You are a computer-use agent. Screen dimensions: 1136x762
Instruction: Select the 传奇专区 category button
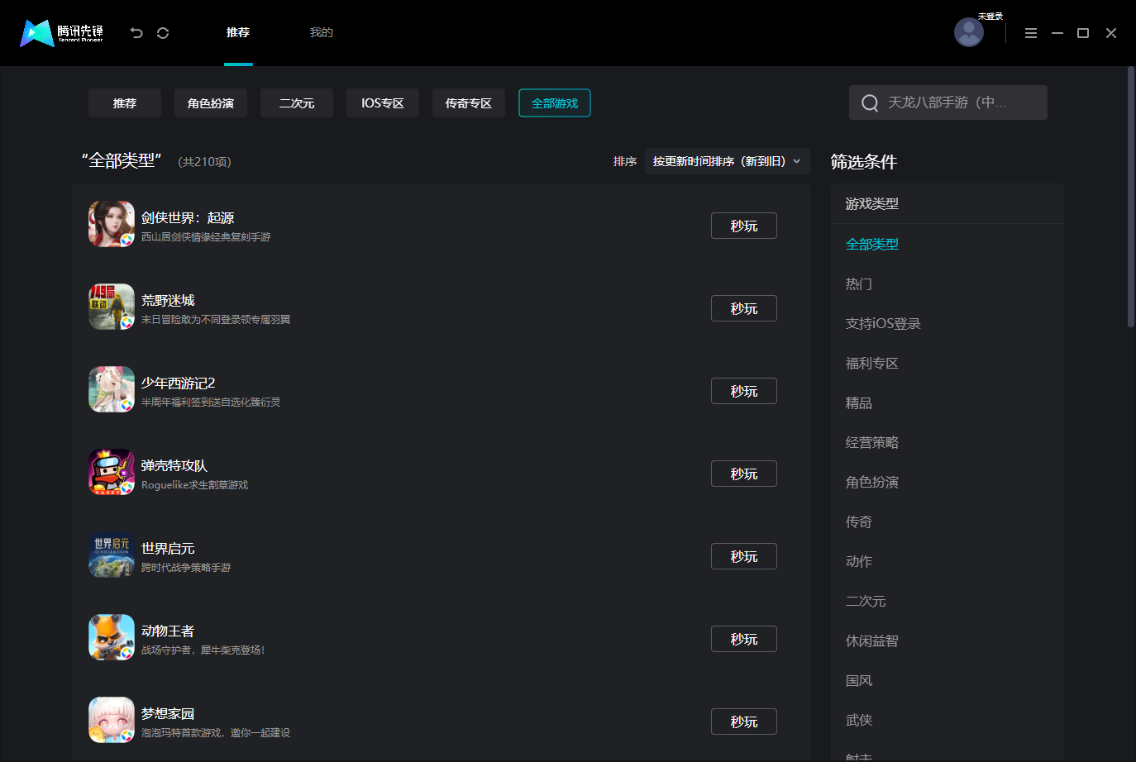(469, 103)
